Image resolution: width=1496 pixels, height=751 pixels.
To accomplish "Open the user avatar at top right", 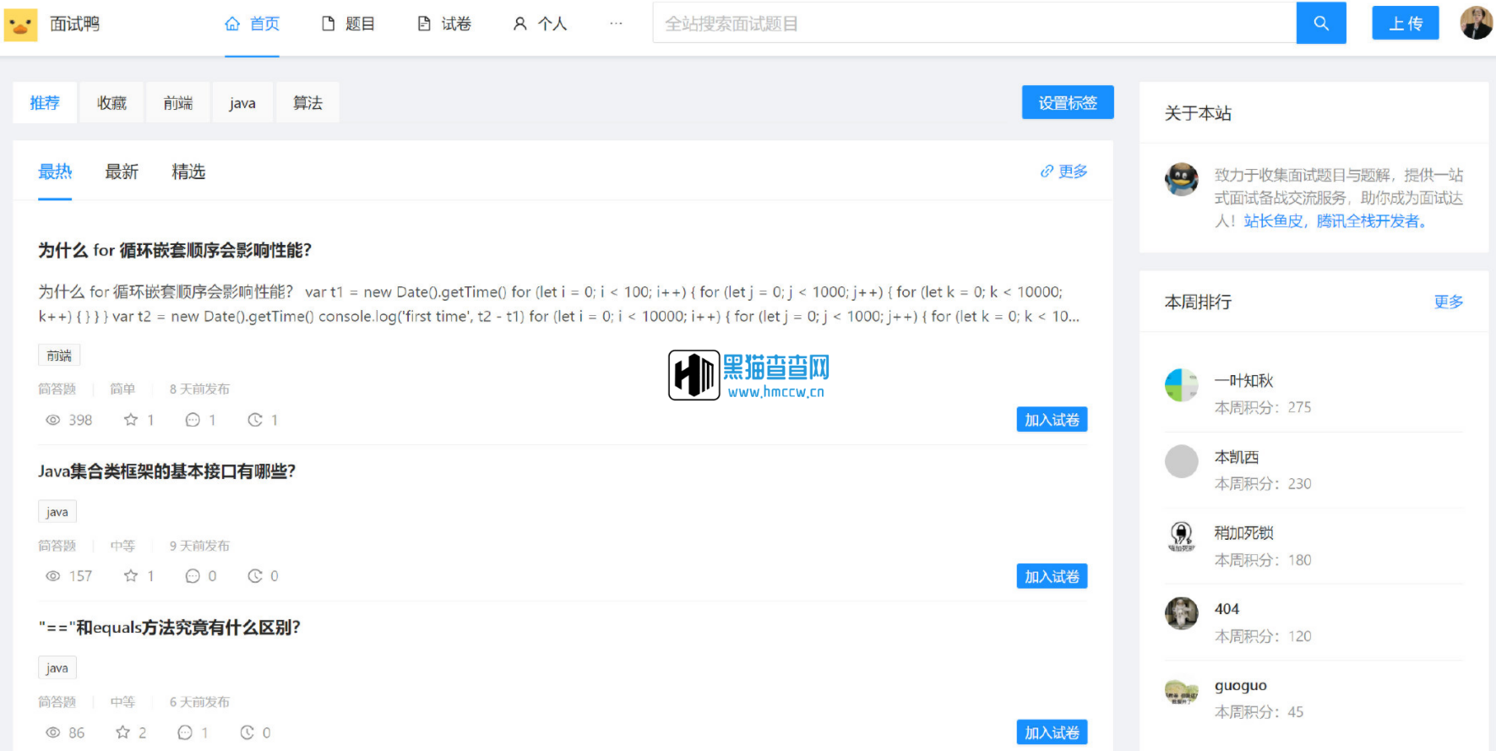I will [1477, 23].
